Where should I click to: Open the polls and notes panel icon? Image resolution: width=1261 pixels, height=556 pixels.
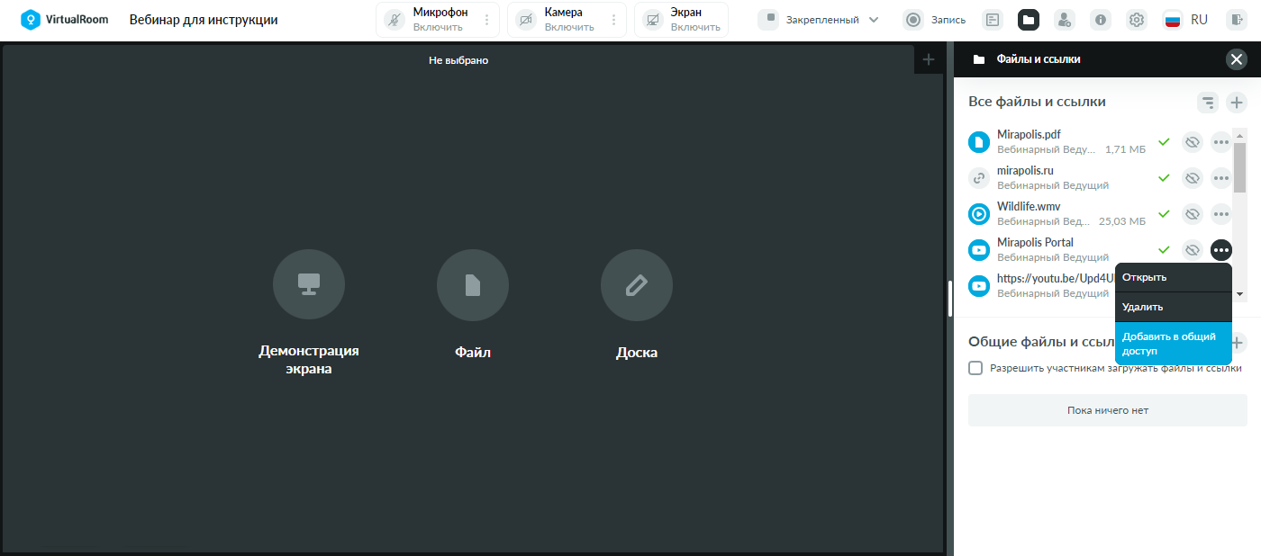pos(993,20)
